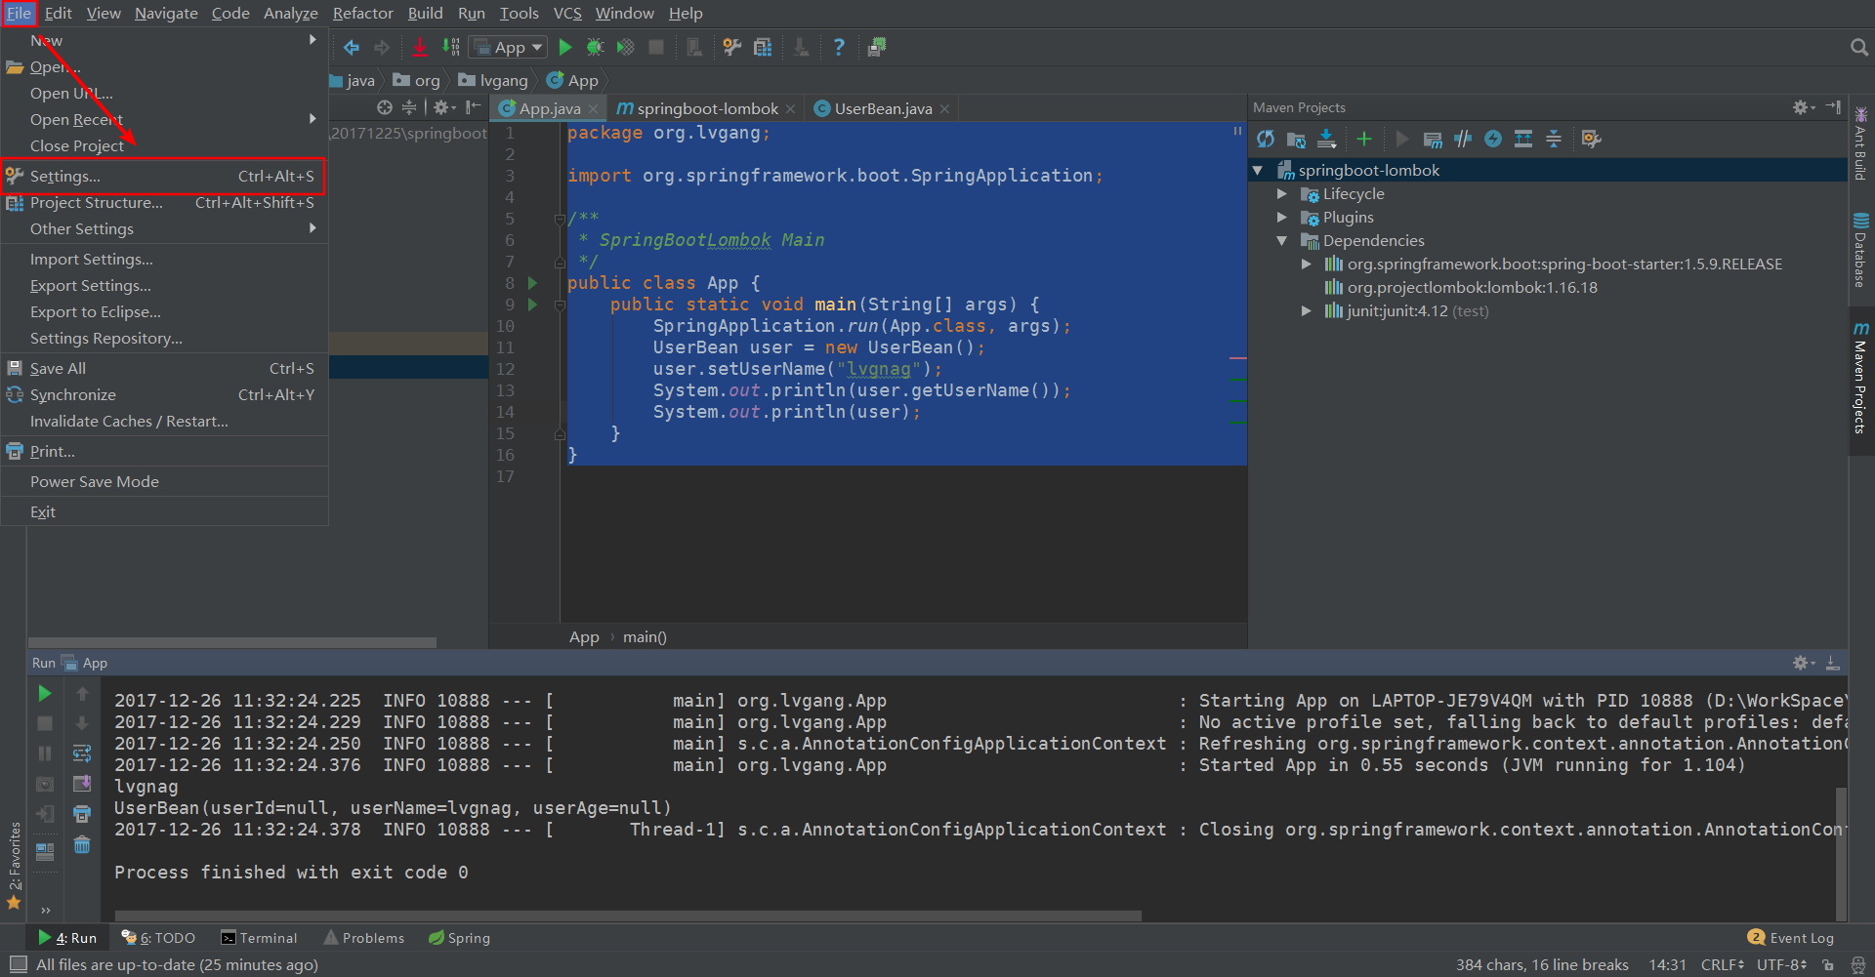Open Event Log from status bar
Image resolution: width=1875 pixels, height=977 pixels.
pos(1791,938)
